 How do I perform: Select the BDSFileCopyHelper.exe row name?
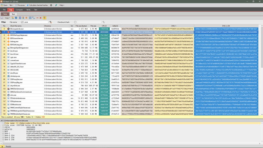pos(19,35)
